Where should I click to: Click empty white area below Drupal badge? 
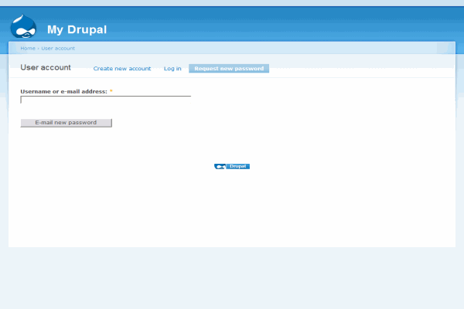click(x=232, y=209)
